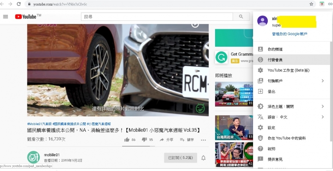Open mobile01 channel avatar

pyautogui.click(x=33, y=158)
